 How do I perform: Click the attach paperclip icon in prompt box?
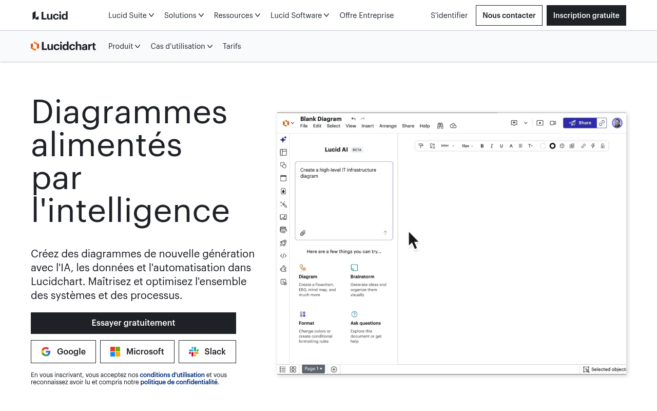pos(303,233)
